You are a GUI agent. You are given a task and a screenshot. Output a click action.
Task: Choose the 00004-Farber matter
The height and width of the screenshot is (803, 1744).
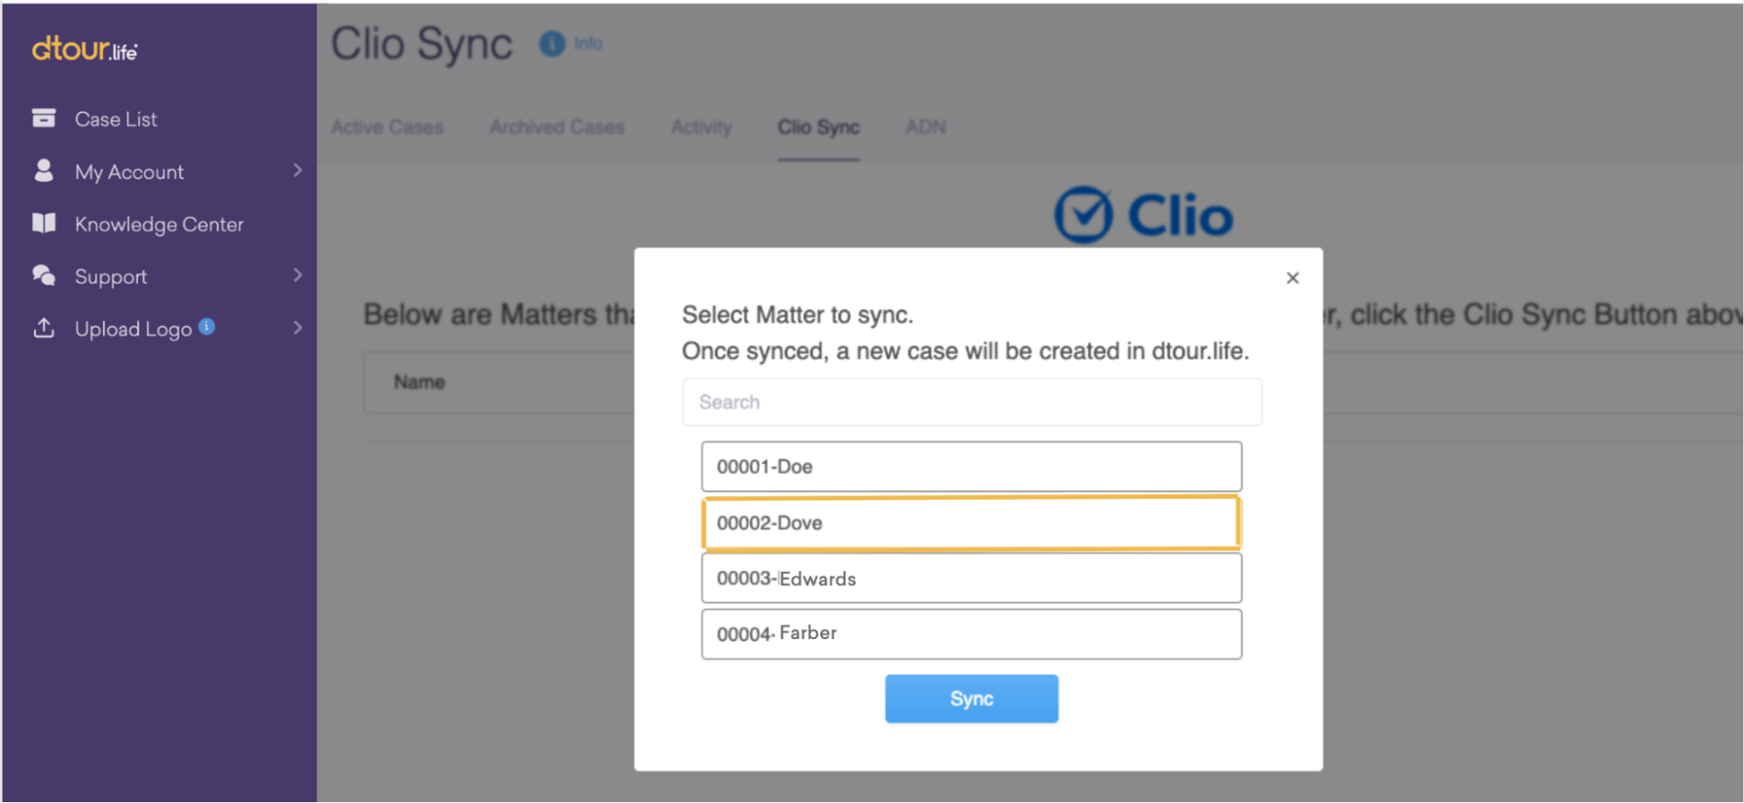[x=971, y=634]
